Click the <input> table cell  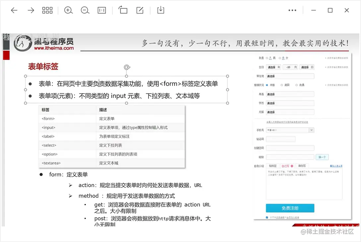point(67,127)
